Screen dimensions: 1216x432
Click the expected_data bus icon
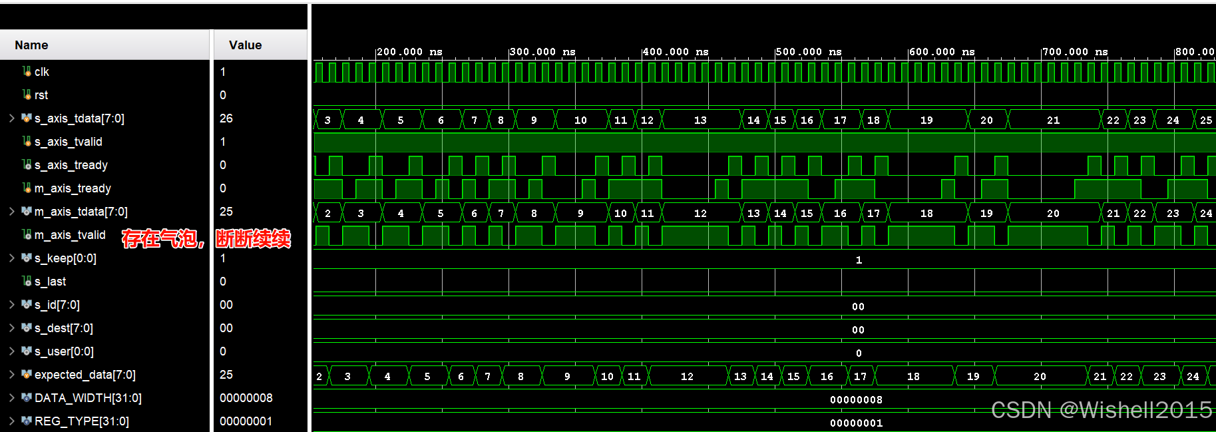[27, 374]
